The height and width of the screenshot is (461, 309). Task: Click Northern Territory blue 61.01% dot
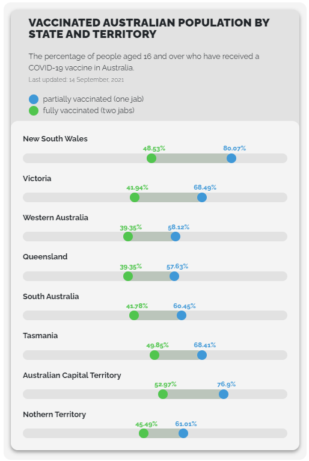pyautogui.click(x=183, y=433)
